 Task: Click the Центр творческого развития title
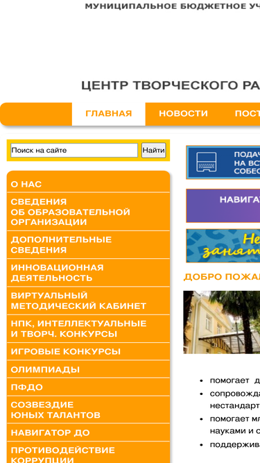[171, 85]
